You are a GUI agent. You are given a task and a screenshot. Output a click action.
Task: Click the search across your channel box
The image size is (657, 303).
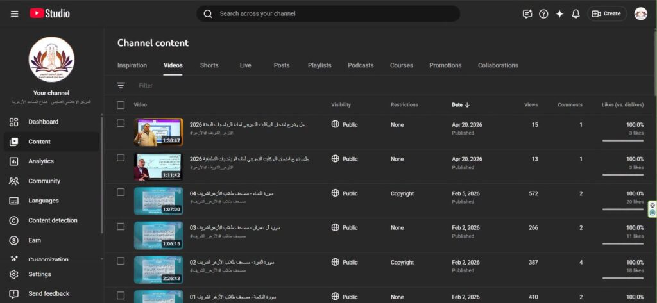(328, 14)
